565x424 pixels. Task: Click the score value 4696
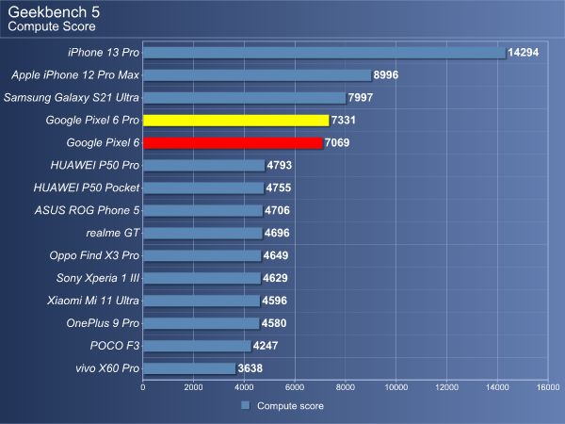[277, 233]
